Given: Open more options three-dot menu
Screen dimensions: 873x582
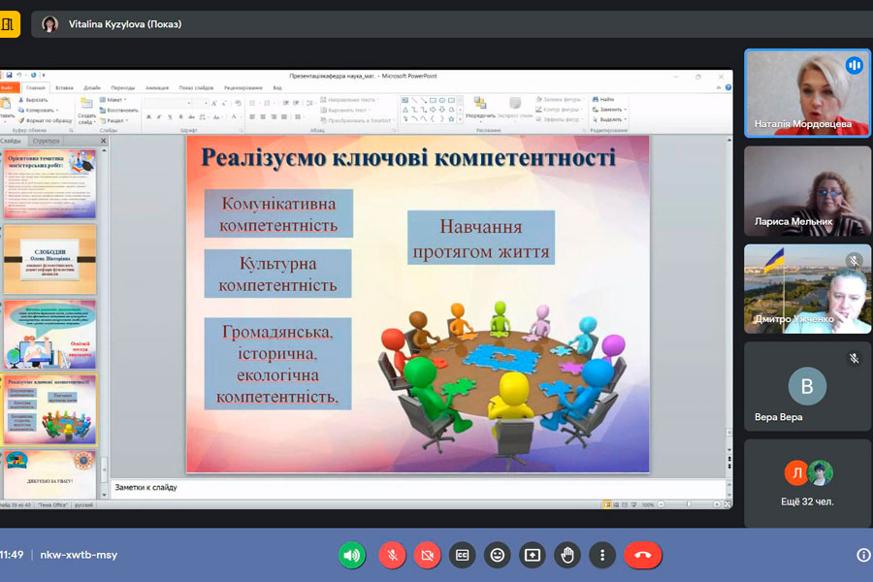Looking at the screenshot, I should (x=602, y=555).
